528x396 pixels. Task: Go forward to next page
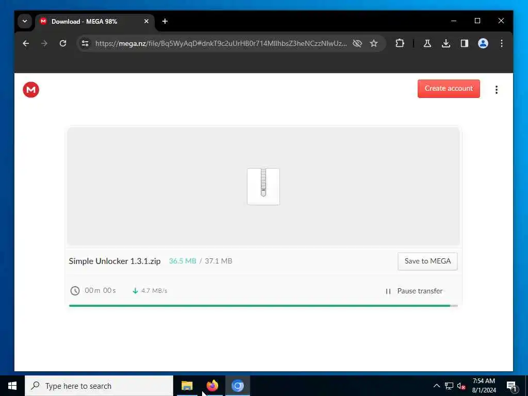44,43
